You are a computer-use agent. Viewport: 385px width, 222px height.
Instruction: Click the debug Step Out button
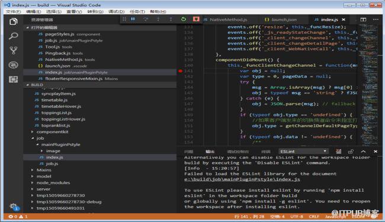pyautogui.click(x=171, y=19)
